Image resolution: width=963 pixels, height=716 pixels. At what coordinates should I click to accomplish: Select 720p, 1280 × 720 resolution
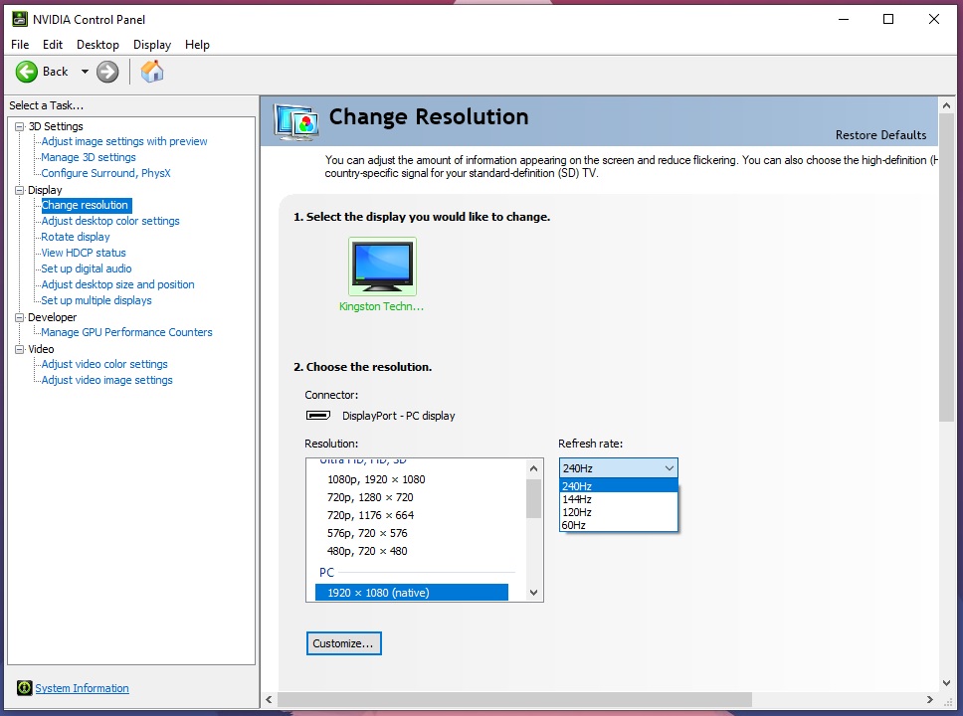click(370, 497)
